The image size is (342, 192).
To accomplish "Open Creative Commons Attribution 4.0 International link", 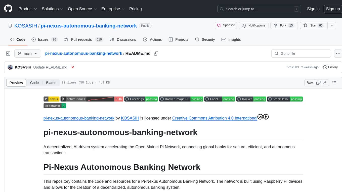I will pos(215,118).
